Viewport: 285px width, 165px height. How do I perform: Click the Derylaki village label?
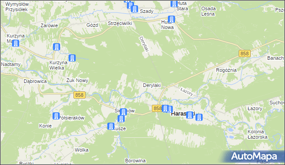point(152,85)
